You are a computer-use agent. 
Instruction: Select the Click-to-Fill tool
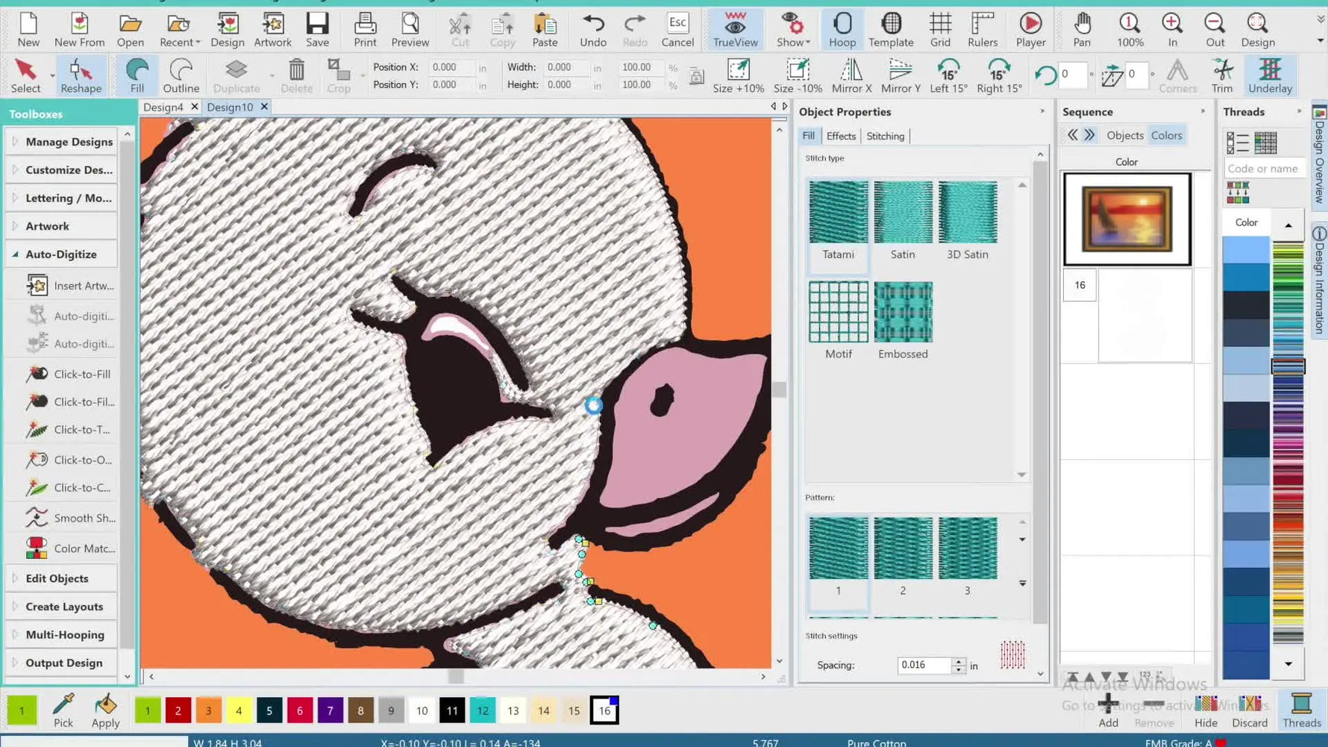69,374
